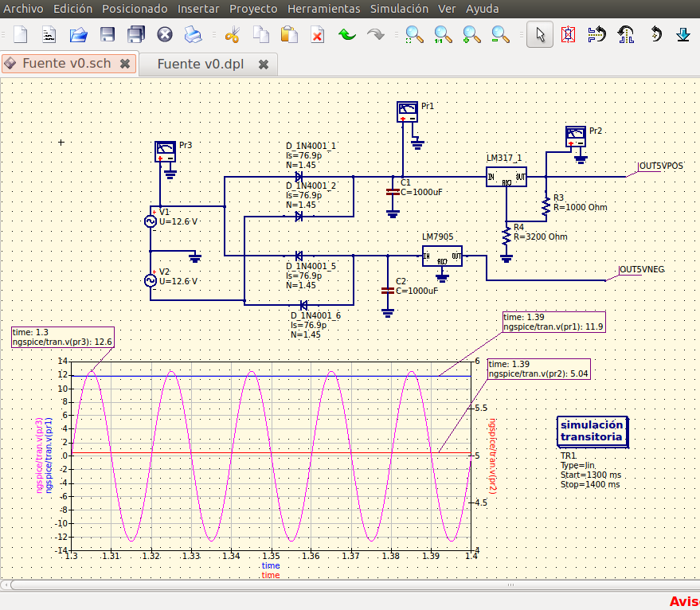
Task: Close the Fuente v0.sch tab
Action: click(126, 64)
